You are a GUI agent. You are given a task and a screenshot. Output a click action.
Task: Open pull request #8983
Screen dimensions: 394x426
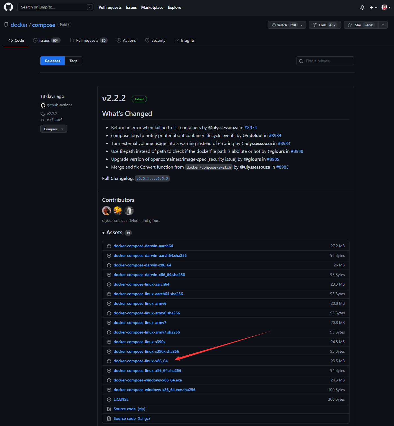tap(284, 144)
